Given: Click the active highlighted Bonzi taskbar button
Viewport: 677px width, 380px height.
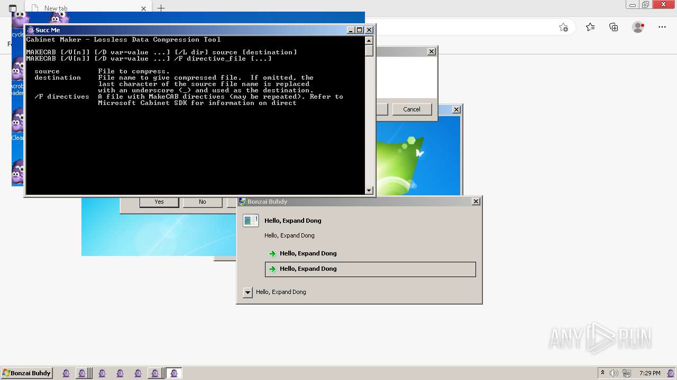Looking at the screenshot, I should (x=174, y=373).
